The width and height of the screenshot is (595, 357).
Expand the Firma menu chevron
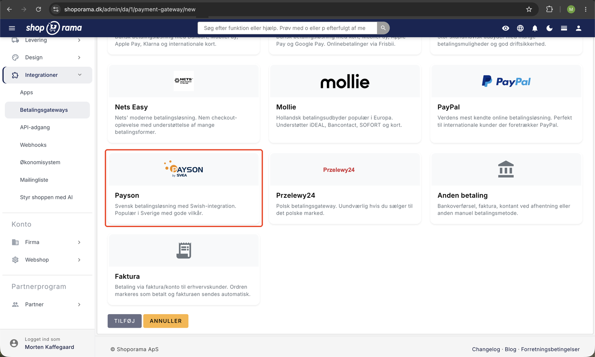[x=79, y=242]
